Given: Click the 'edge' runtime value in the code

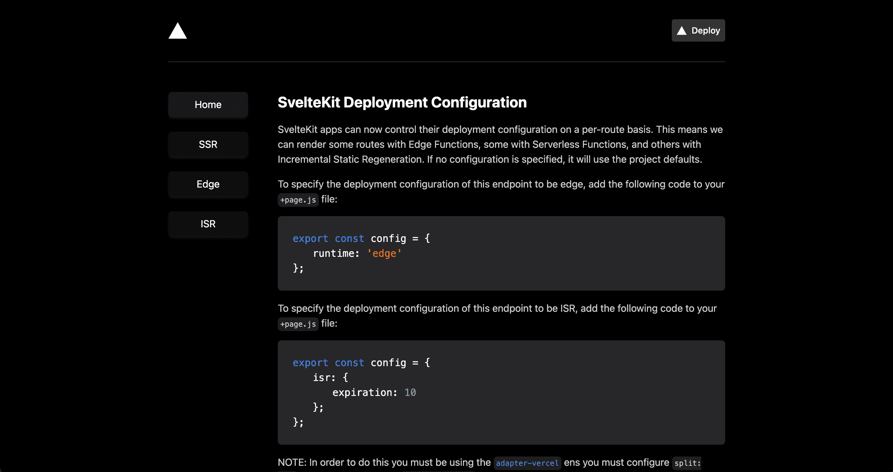Looking at the screenshot, I should [384, 253].
